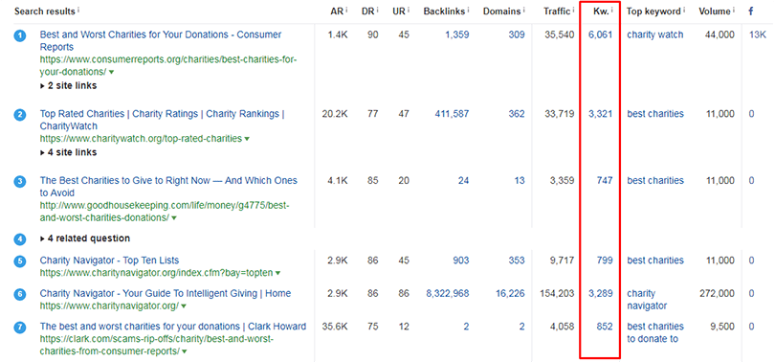Screen dimensions: 775x362
Task: Click the 6,061 keywords count
Action: [601, 34]
